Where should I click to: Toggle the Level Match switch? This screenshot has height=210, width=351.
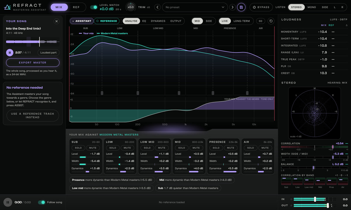94,7
